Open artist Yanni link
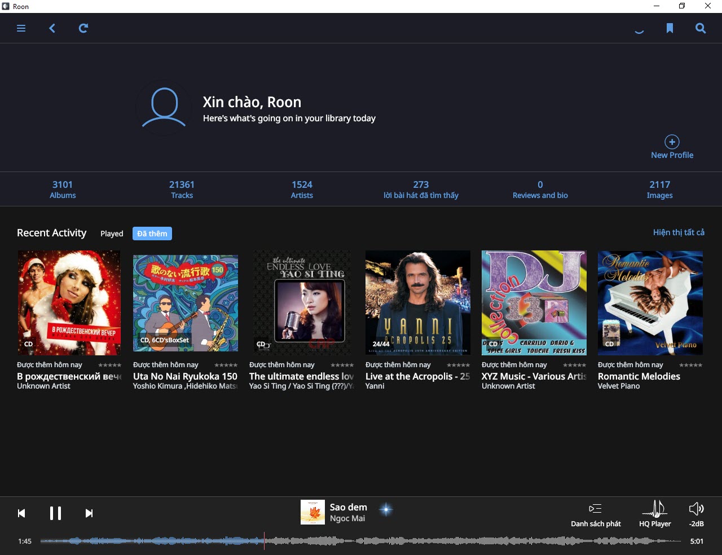The width and height of the screenshot is (722, 555). click(375, 386)
